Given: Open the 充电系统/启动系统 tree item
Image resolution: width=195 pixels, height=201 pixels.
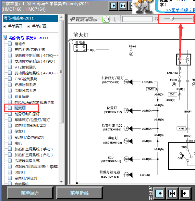Looking at the screenshot, I should pyautogui.click(x=30, y=50).
